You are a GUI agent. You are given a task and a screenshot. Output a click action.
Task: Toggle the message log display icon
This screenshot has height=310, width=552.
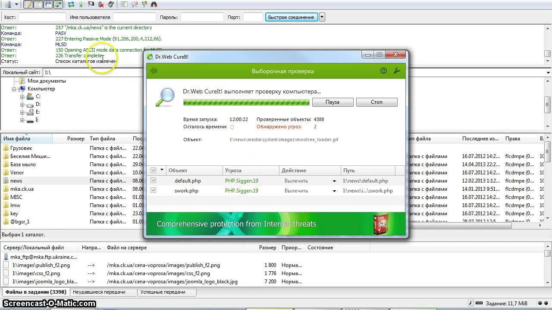click(x=28, y=4)
